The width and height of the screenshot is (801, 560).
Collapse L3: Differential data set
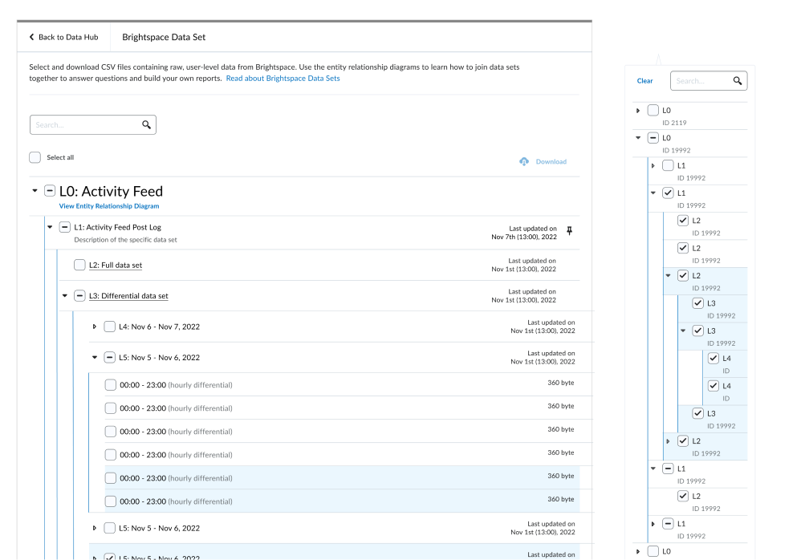coord(65,295)
